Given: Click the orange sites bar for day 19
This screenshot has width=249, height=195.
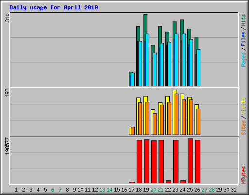Looking at the screenshot, I should coord(147,118).
